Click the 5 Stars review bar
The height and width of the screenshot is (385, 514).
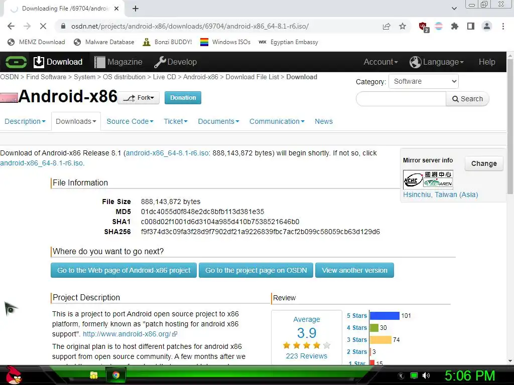coord(384,316)
